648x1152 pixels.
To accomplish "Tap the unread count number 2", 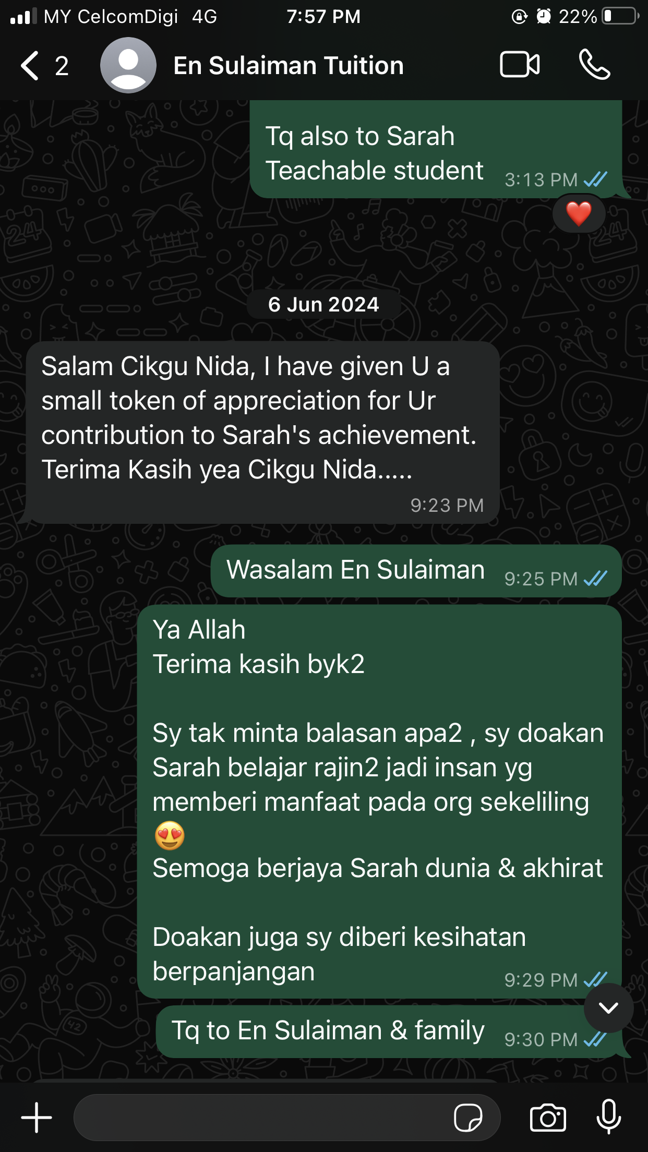I will [62, 66].
